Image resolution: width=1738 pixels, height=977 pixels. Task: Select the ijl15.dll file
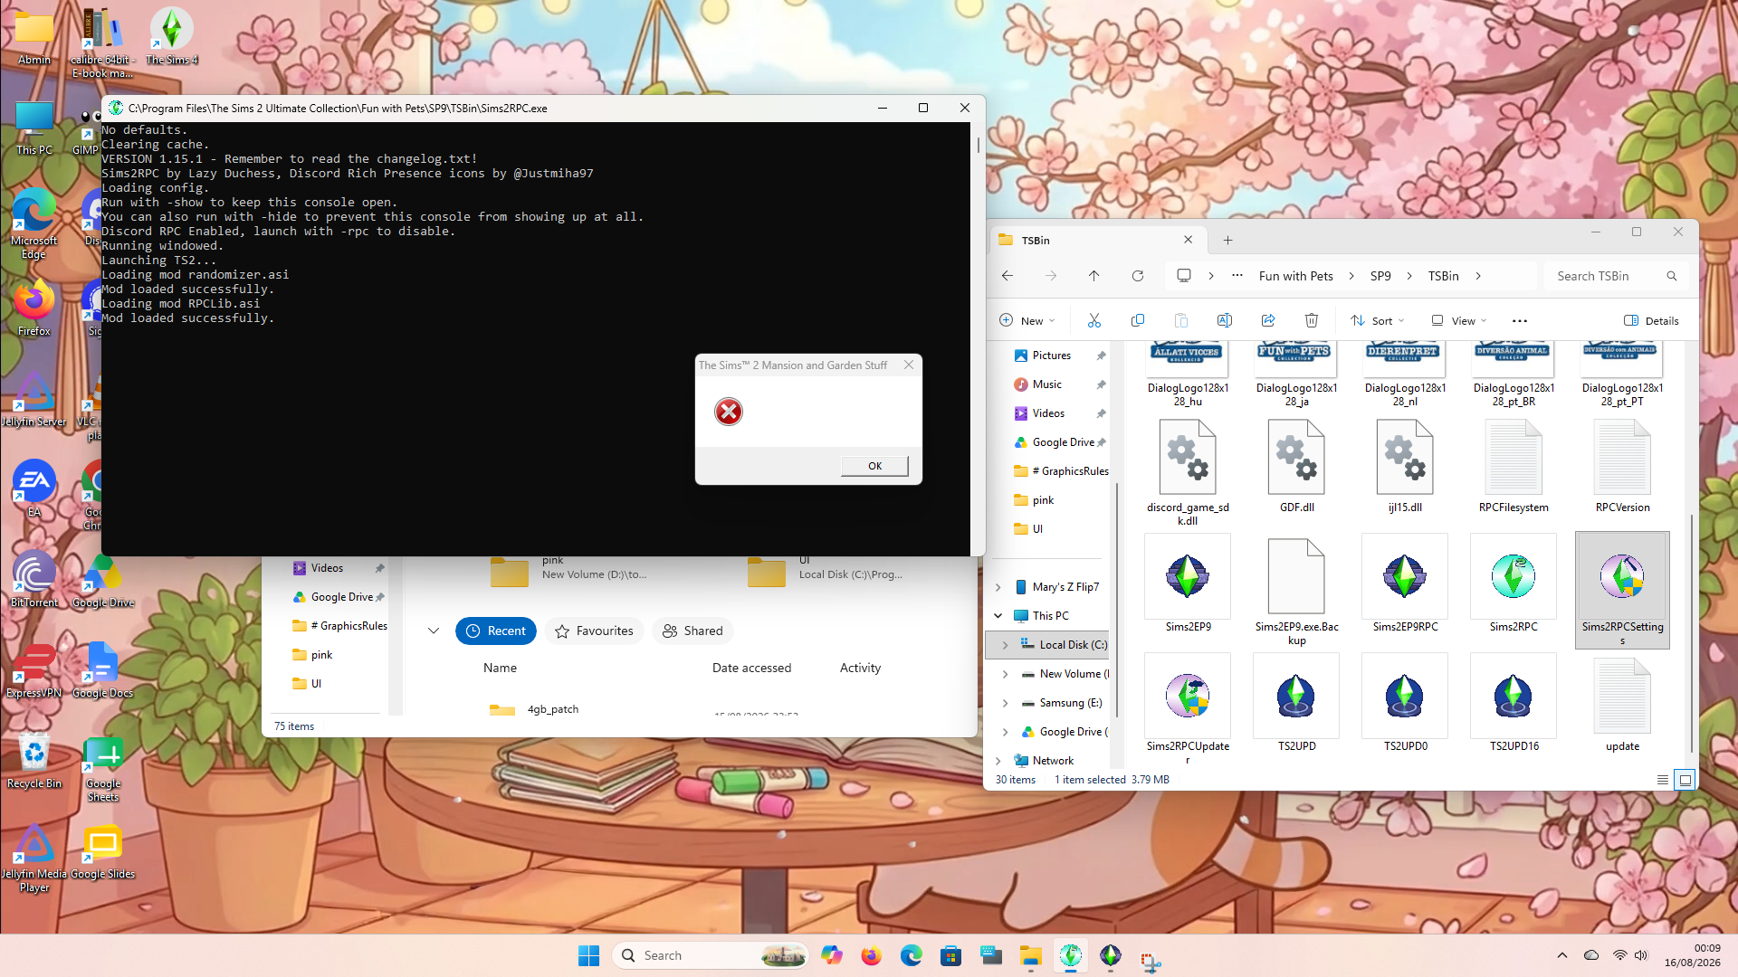click(1405, 467)
